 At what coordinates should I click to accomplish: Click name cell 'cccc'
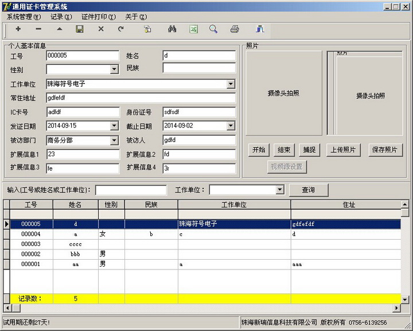click(75, 244)
